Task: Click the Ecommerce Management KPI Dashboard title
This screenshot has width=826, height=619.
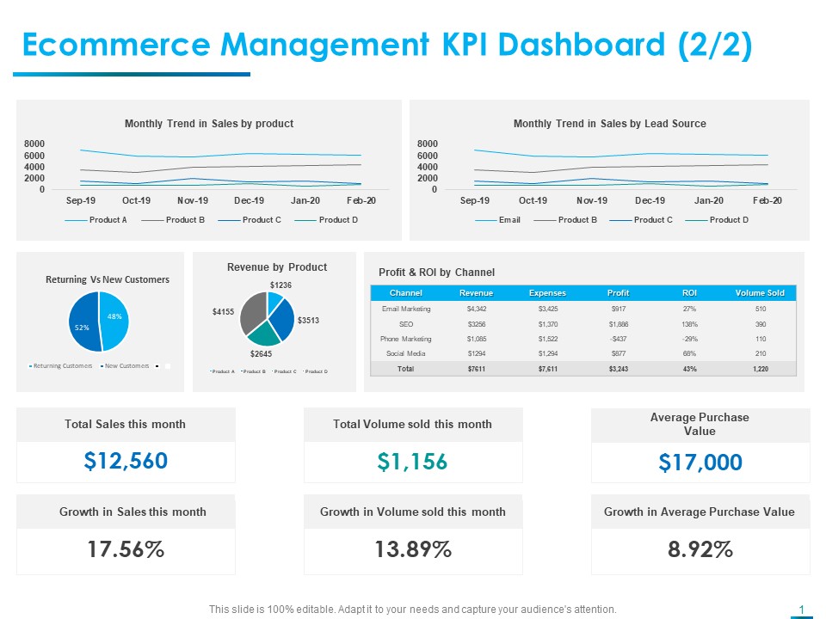Action: click(387, 45)
